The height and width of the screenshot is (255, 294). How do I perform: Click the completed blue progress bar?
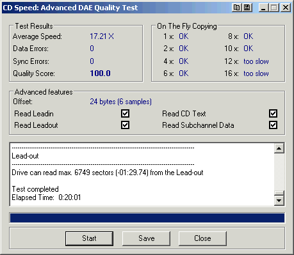coord(147,218)
